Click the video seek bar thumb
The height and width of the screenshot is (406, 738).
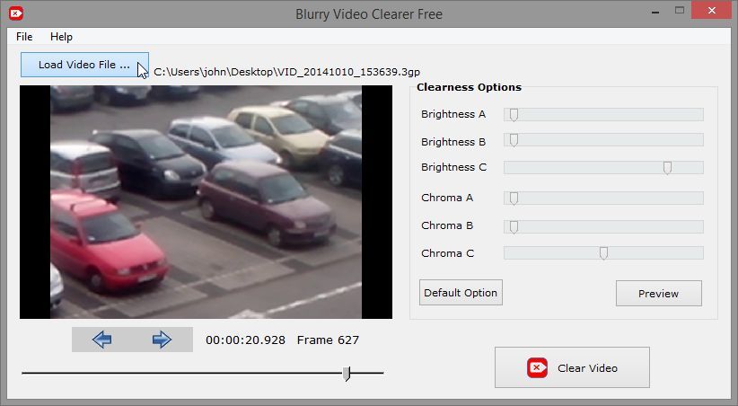click(347, 374)
